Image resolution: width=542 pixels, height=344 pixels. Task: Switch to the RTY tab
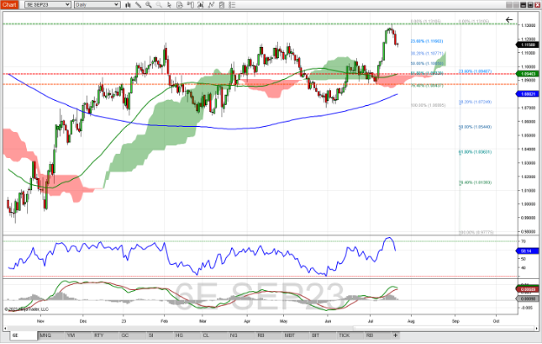tap(106, 335)
